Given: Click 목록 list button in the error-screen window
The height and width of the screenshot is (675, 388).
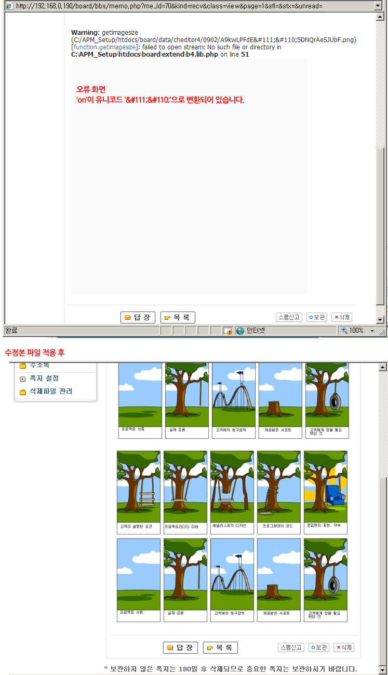Looking at the screenshot, I should (178, 317).
